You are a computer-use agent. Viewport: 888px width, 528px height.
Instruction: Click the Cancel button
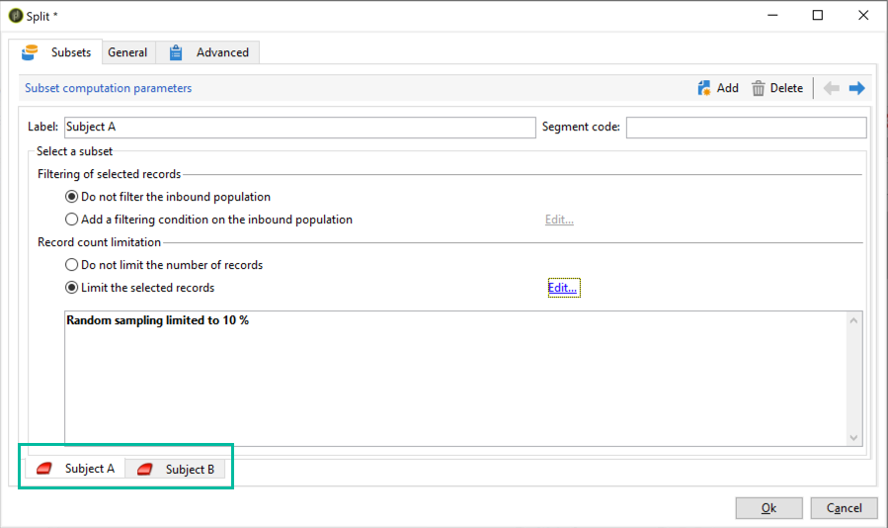coord(844,508)
